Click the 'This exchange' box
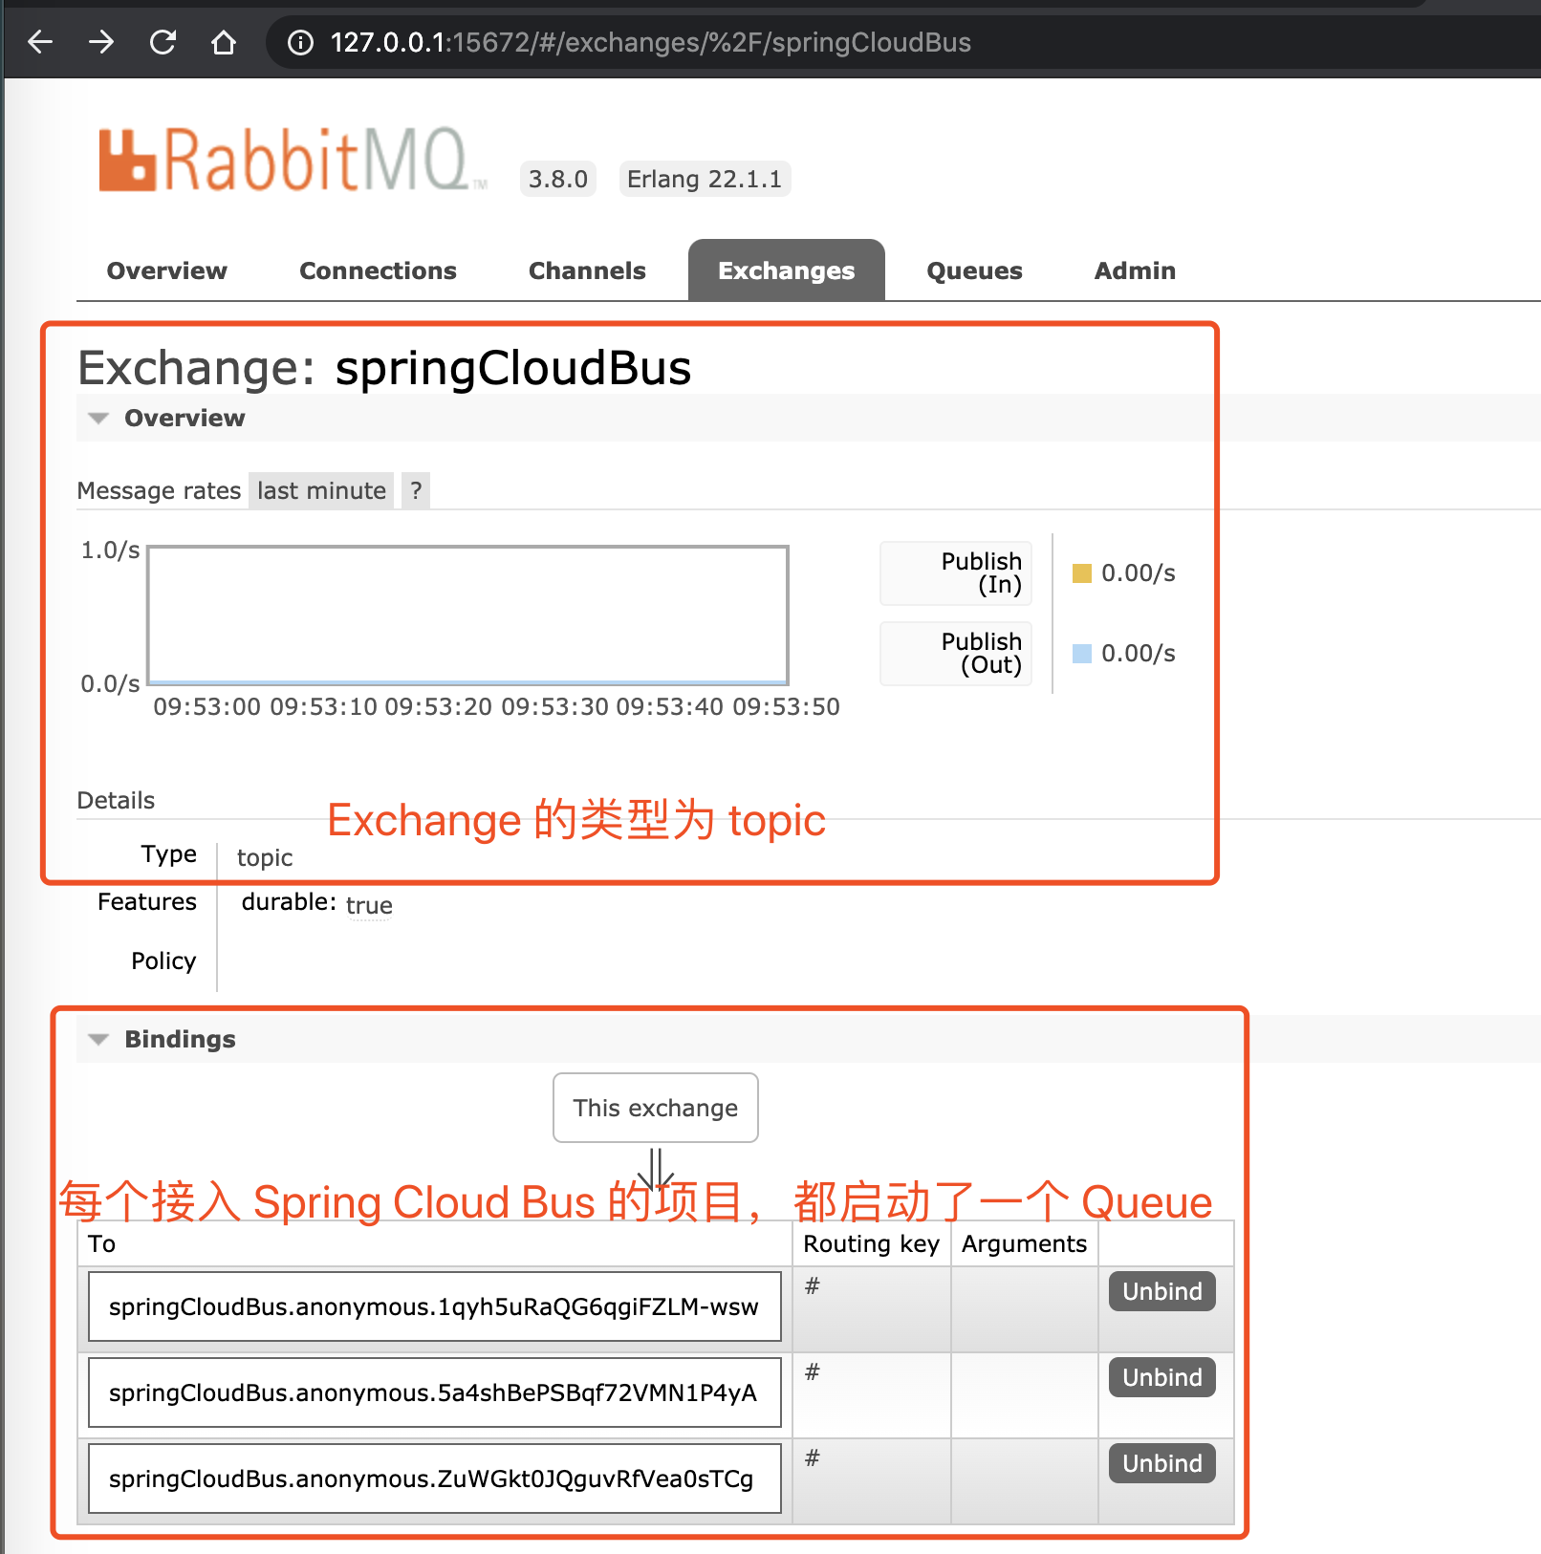Viewport: 1541px width, 1554px height. point(656,1108)
